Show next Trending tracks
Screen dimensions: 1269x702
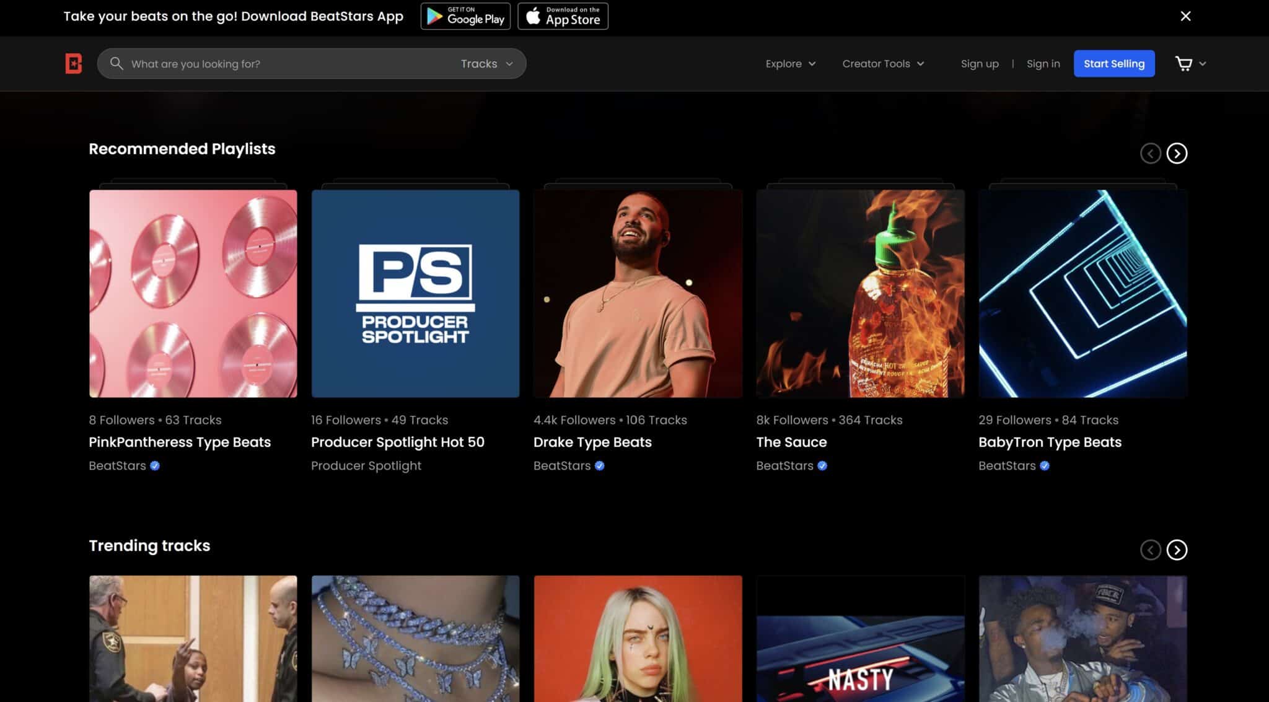pos(1177,550)
